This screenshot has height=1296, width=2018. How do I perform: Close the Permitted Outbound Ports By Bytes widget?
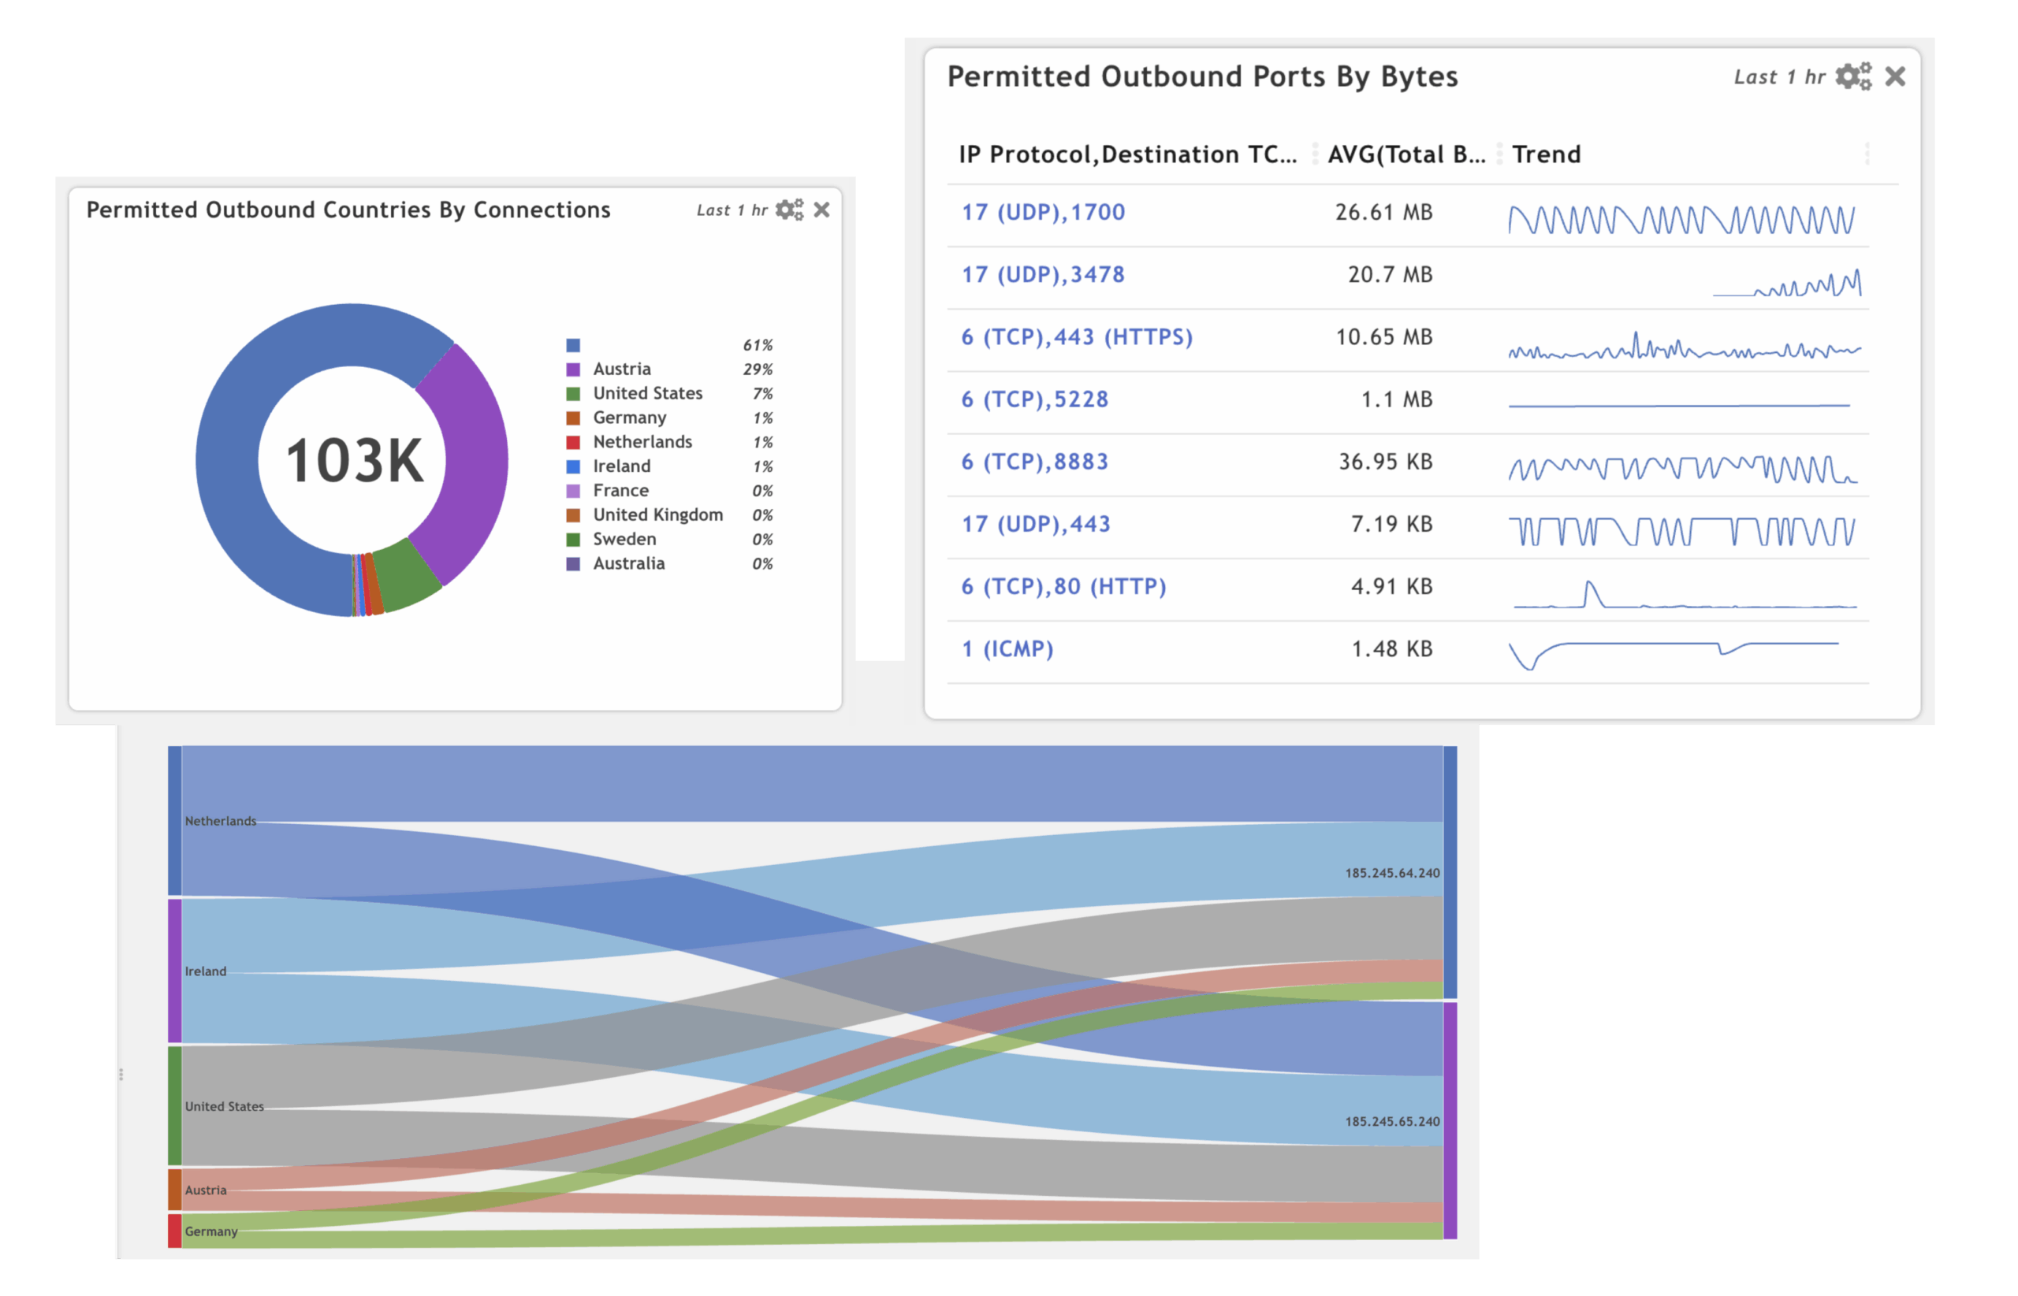[x=1894, y=76]
